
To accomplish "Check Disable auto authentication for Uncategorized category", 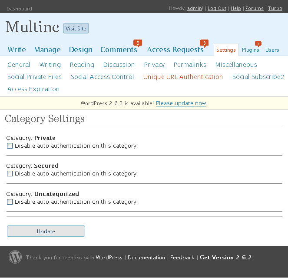I will tap(10, 202).
